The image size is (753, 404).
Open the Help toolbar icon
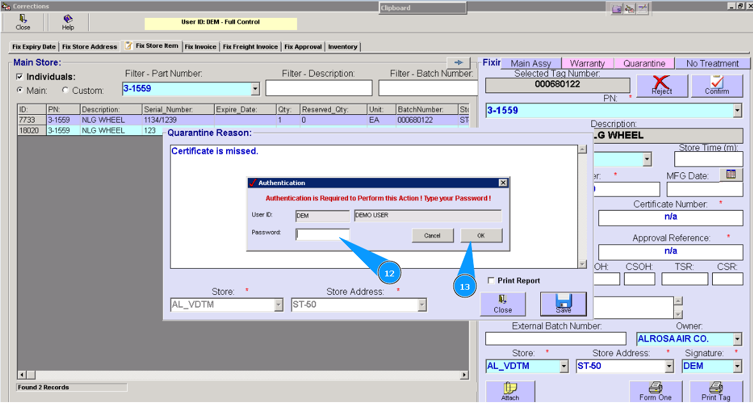[68, 22]
